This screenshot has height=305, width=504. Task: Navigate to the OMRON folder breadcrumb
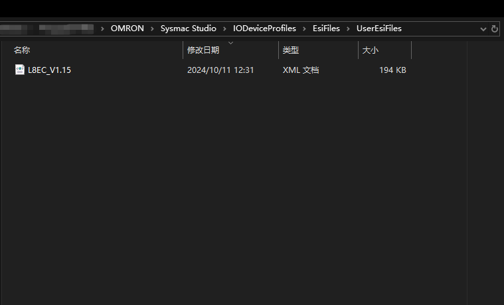point(127,29)
